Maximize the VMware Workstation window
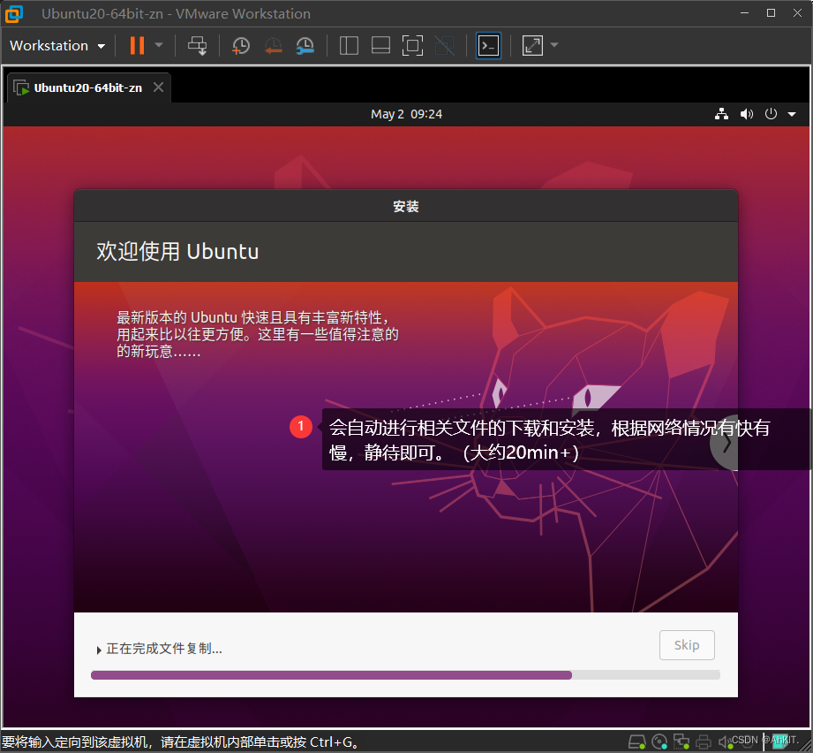The height and width of the screenshot is (753, 813). pos(771,13)
